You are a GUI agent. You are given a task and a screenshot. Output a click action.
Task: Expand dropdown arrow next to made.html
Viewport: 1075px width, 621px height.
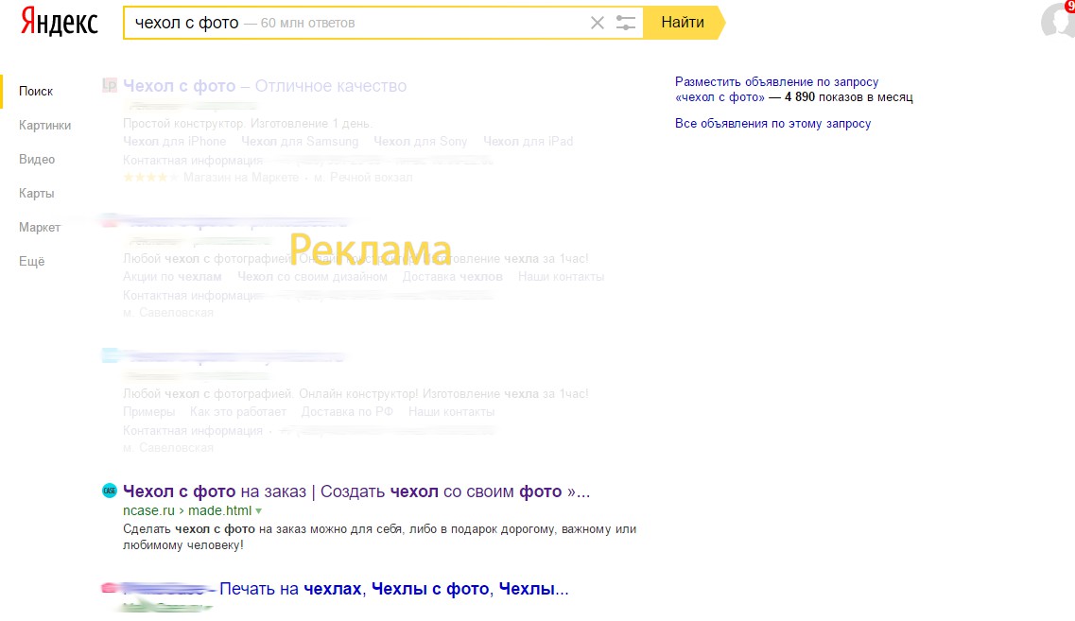[258, 511]
